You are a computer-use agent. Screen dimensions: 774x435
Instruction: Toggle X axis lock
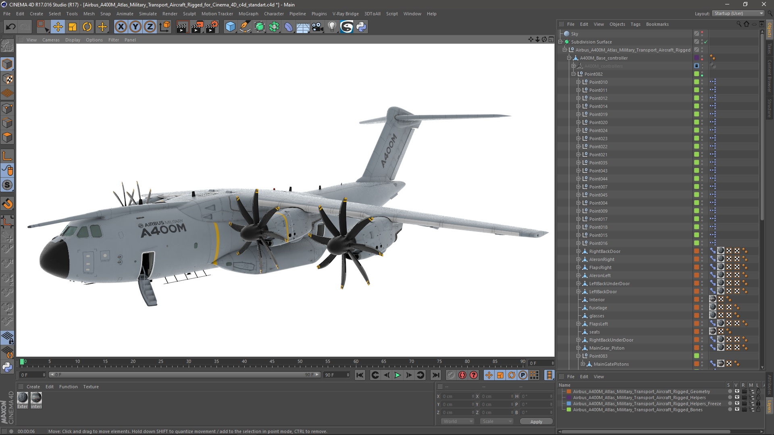point(121,27)
